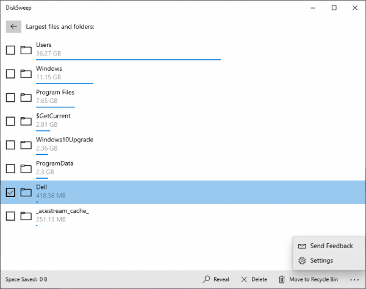366x289 pixels.
Task: Click the Windows10Upgrade folder icon
Action: pos(26,145)
